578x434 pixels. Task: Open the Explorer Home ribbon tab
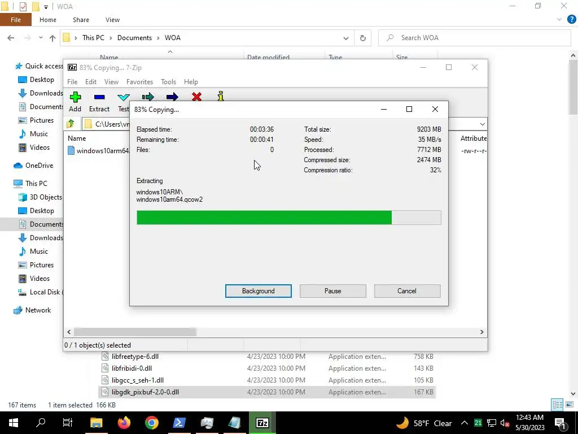tap(48, 20)
